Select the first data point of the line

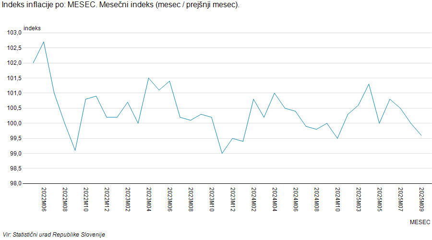pos(33,63)
